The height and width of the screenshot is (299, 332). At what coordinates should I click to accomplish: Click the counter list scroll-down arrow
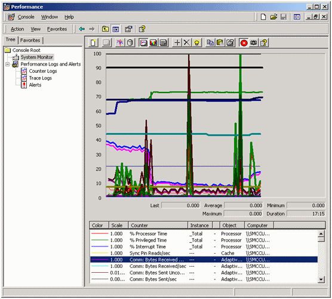[321, 279]
